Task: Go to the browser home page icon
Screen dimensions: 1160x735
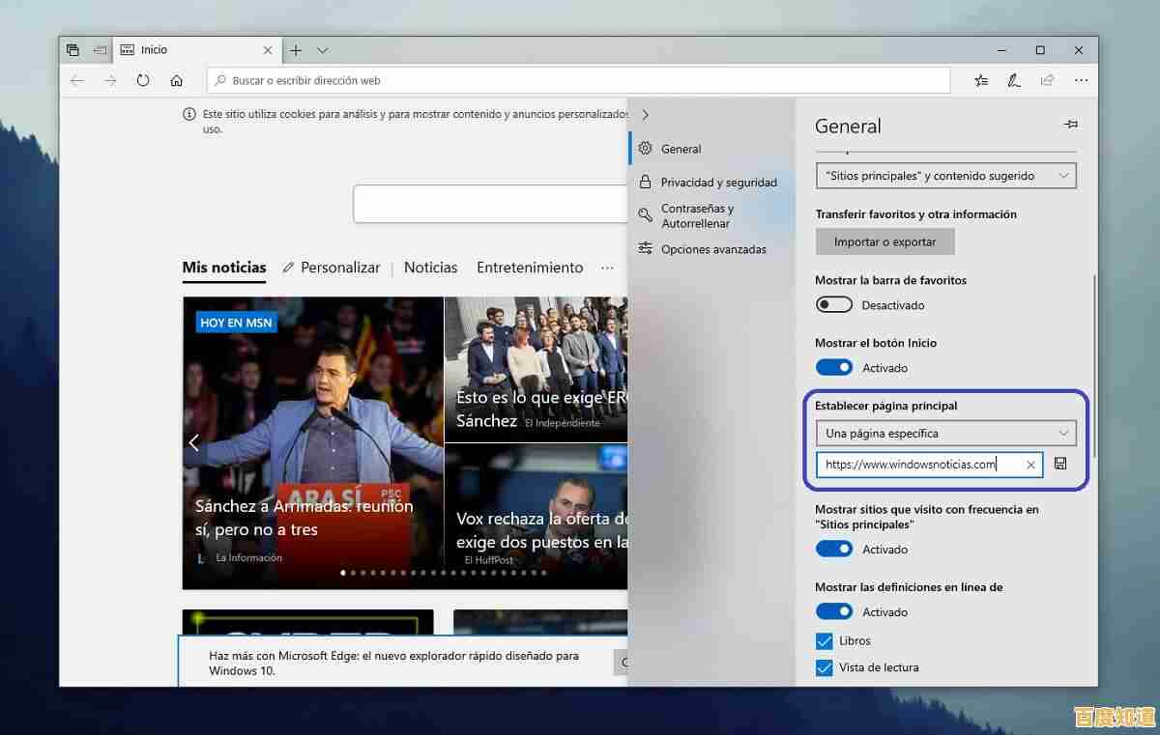Action: click(176, 80)
